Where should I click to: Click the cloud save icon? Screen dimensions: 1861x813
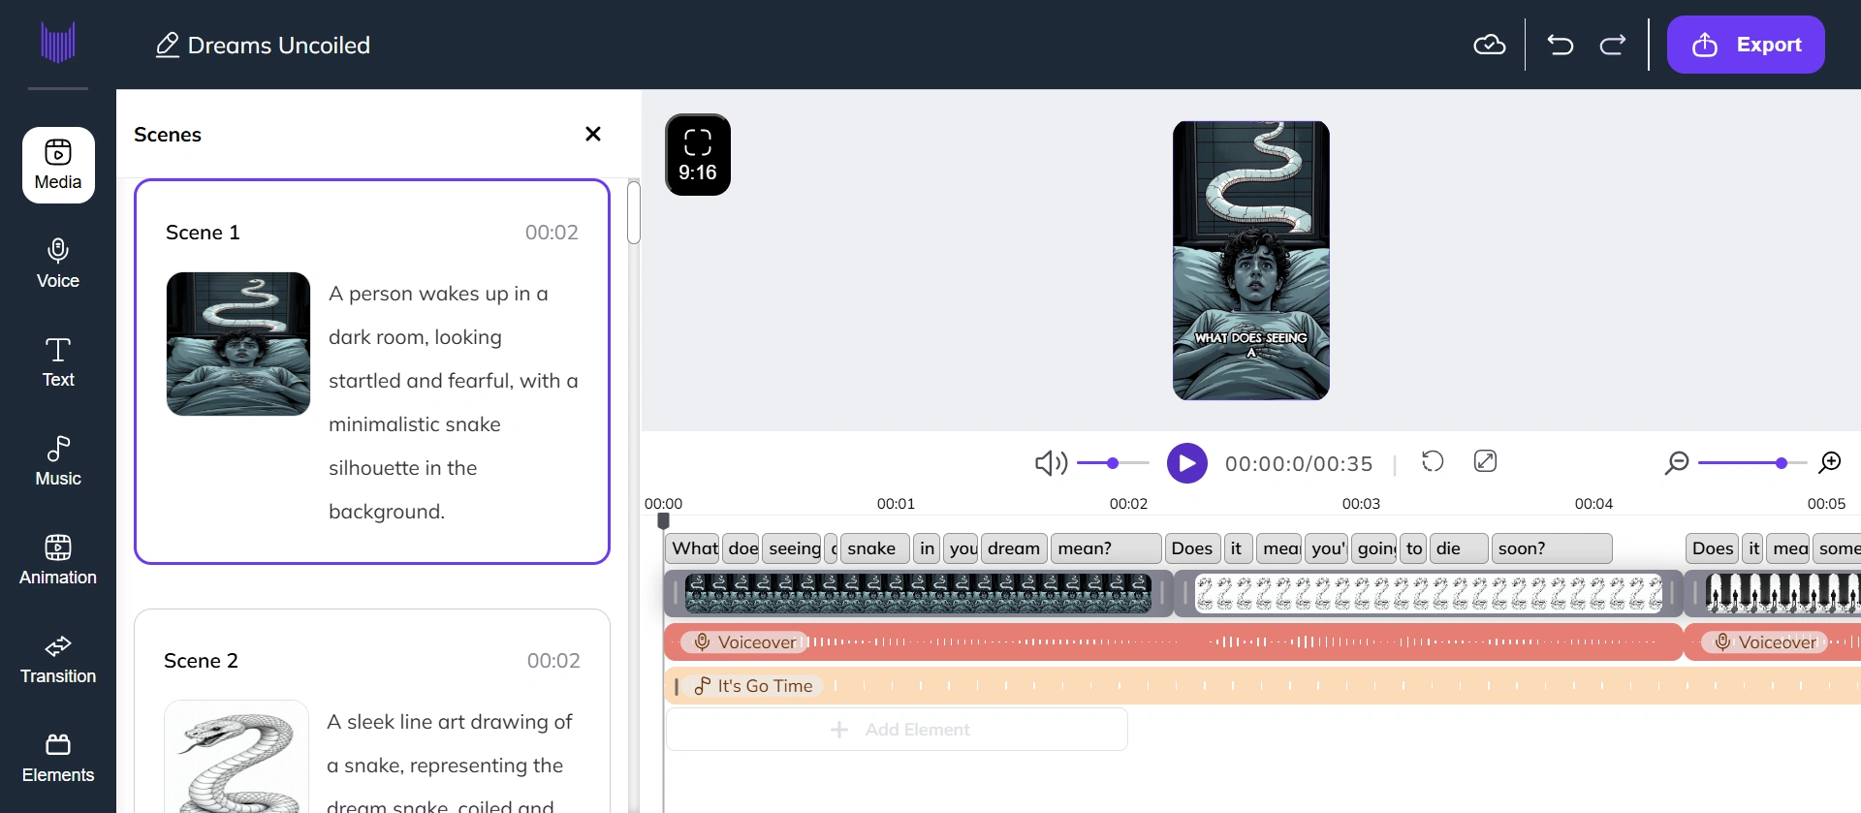click(x=1489, y=45)
